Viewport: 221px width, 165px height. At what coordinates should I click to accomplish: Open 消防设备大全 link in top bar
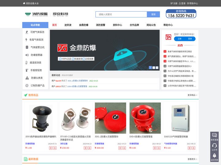[32, 3]
